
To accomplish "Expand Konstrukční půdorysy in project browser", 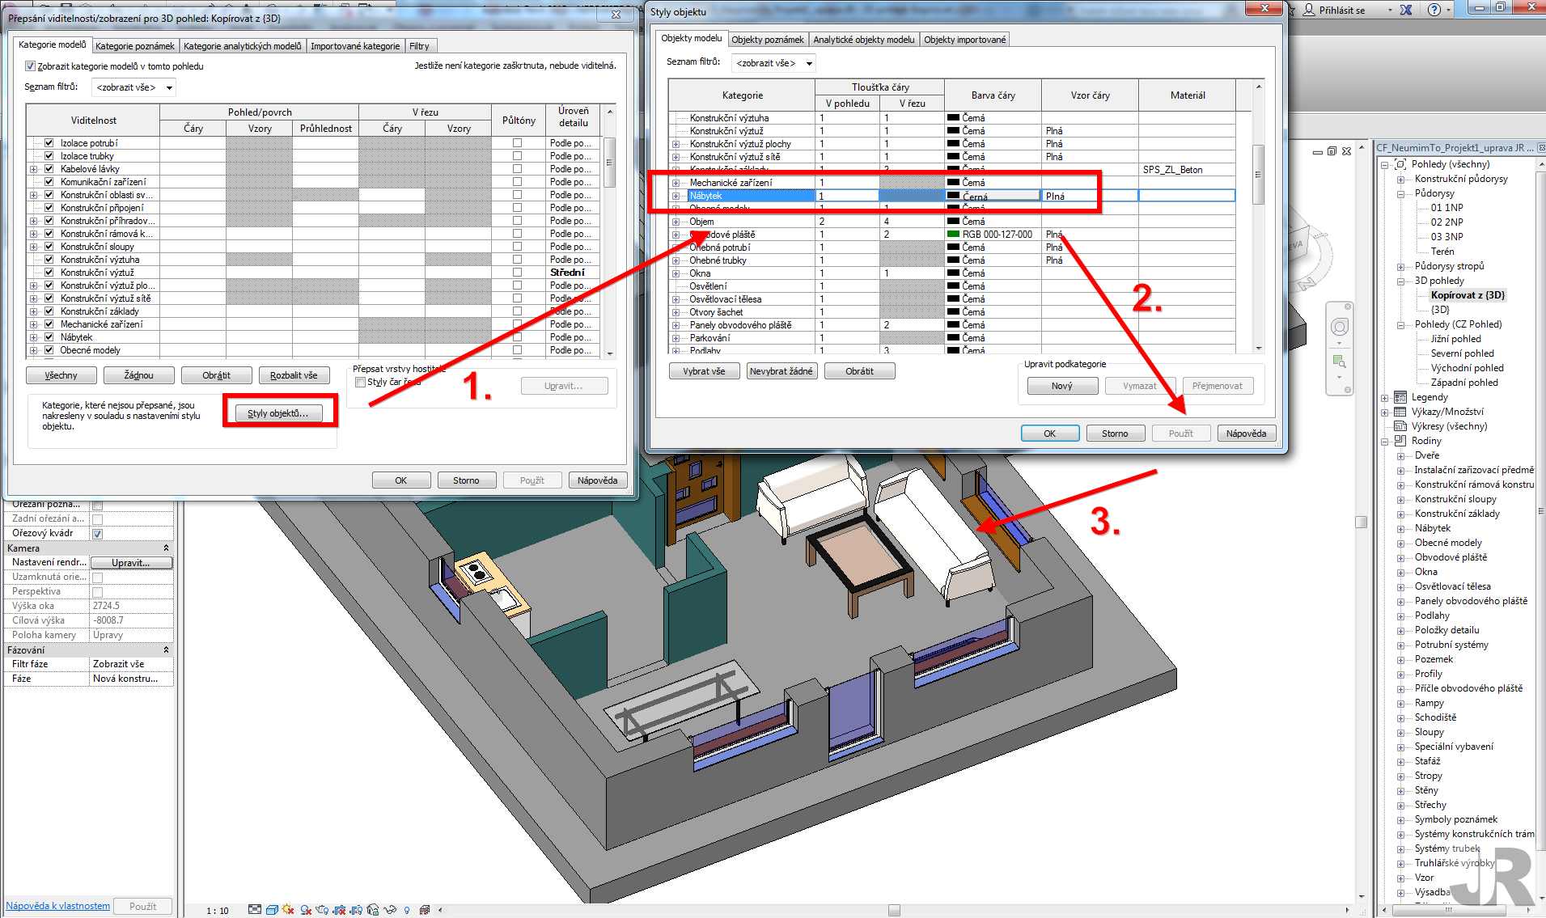I will coord(1400,180).
